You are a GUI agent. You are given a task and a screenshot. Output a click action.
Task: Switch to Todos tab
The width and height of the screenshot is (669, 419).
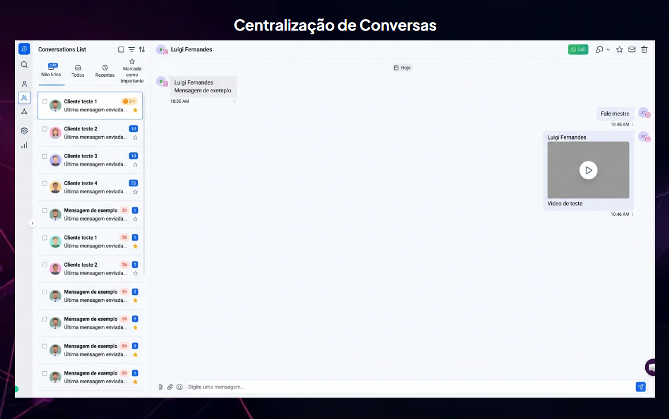(78, 71)
